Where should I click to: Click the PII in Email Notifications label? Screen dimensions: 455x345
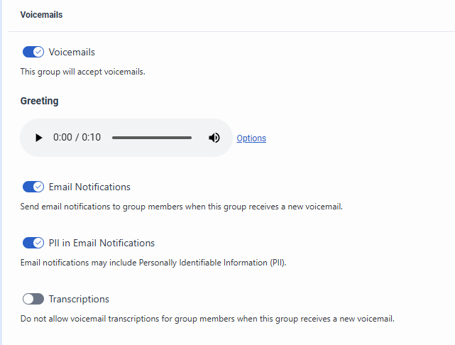(102, 243)
